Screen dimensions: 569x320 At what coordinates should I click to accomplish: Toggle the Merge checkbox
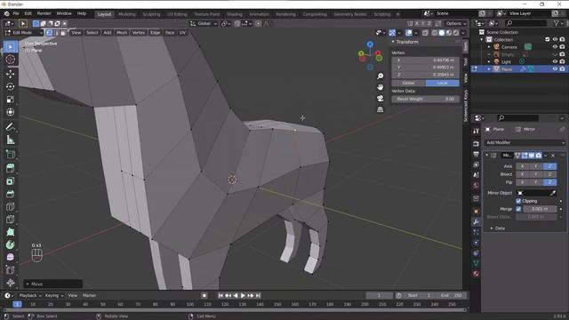(518, 209)
